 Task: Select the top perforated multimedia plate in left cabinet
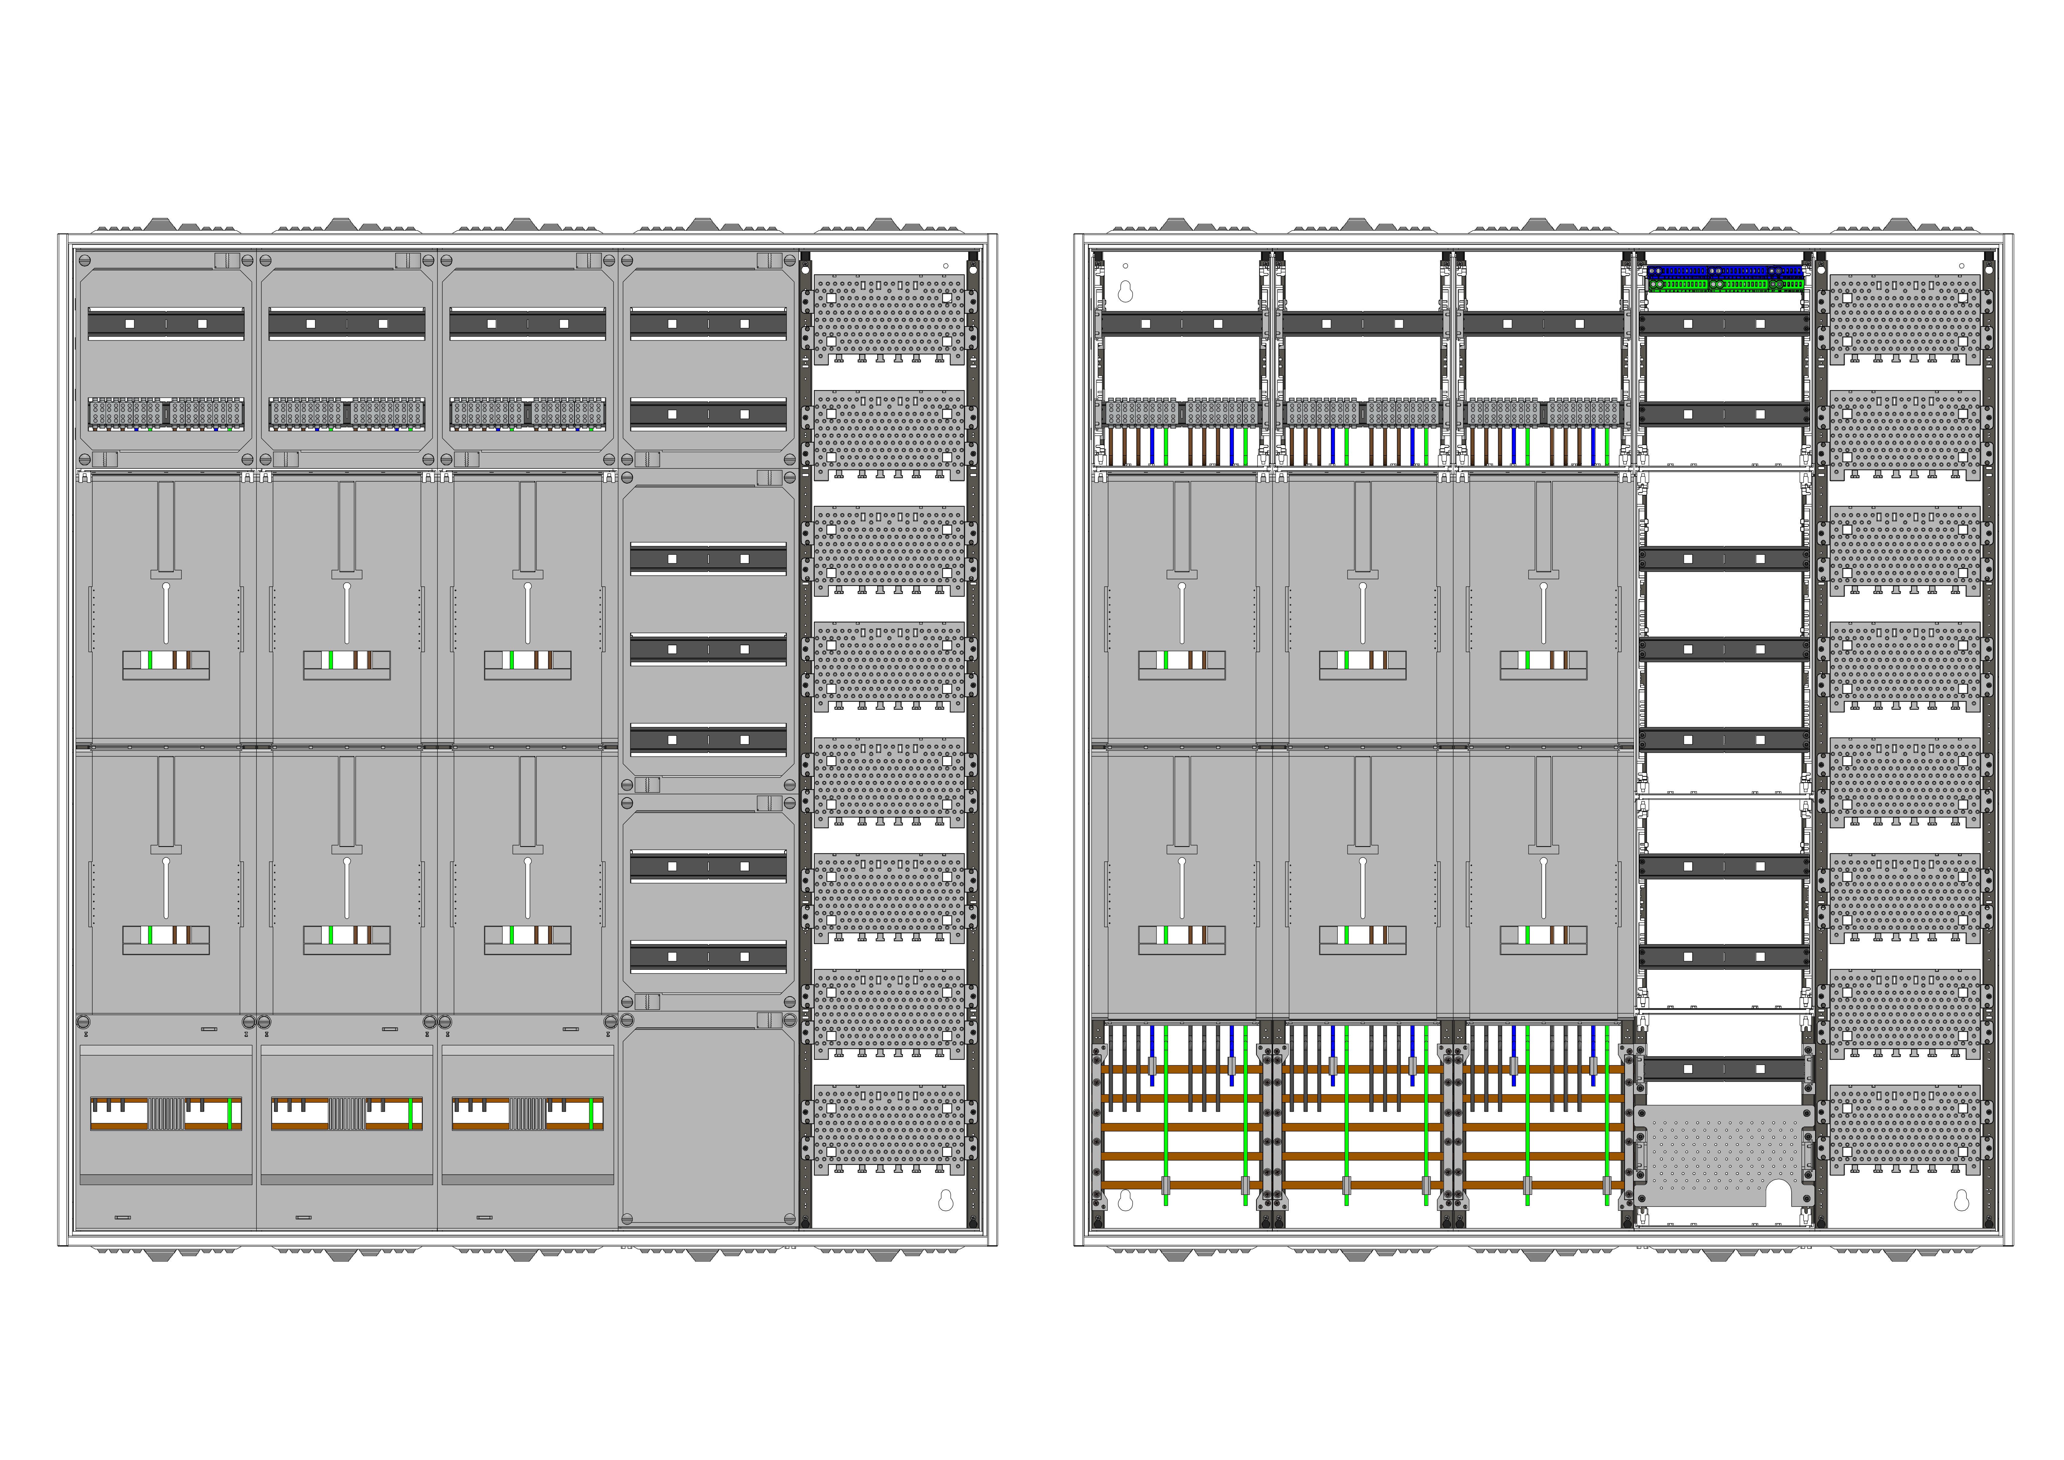[889, 316]
